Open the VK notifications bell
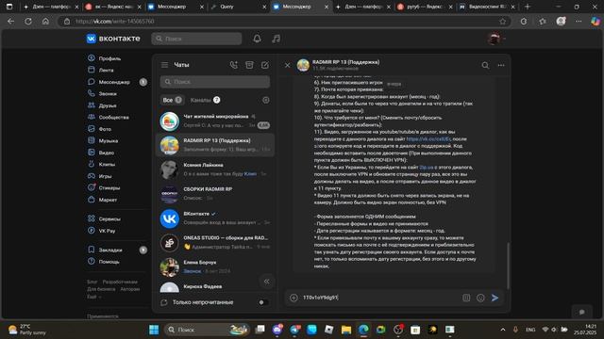This screenshot has height=339, width=604. 257,39
